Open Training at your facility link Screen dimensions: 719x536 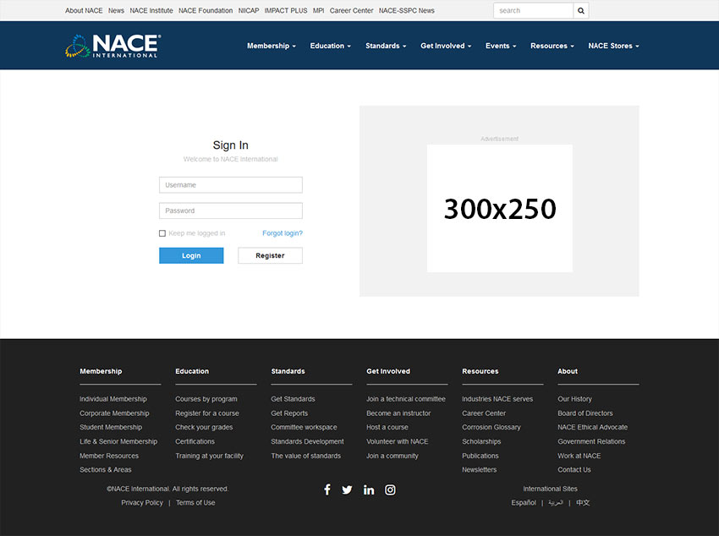(209, 456)
